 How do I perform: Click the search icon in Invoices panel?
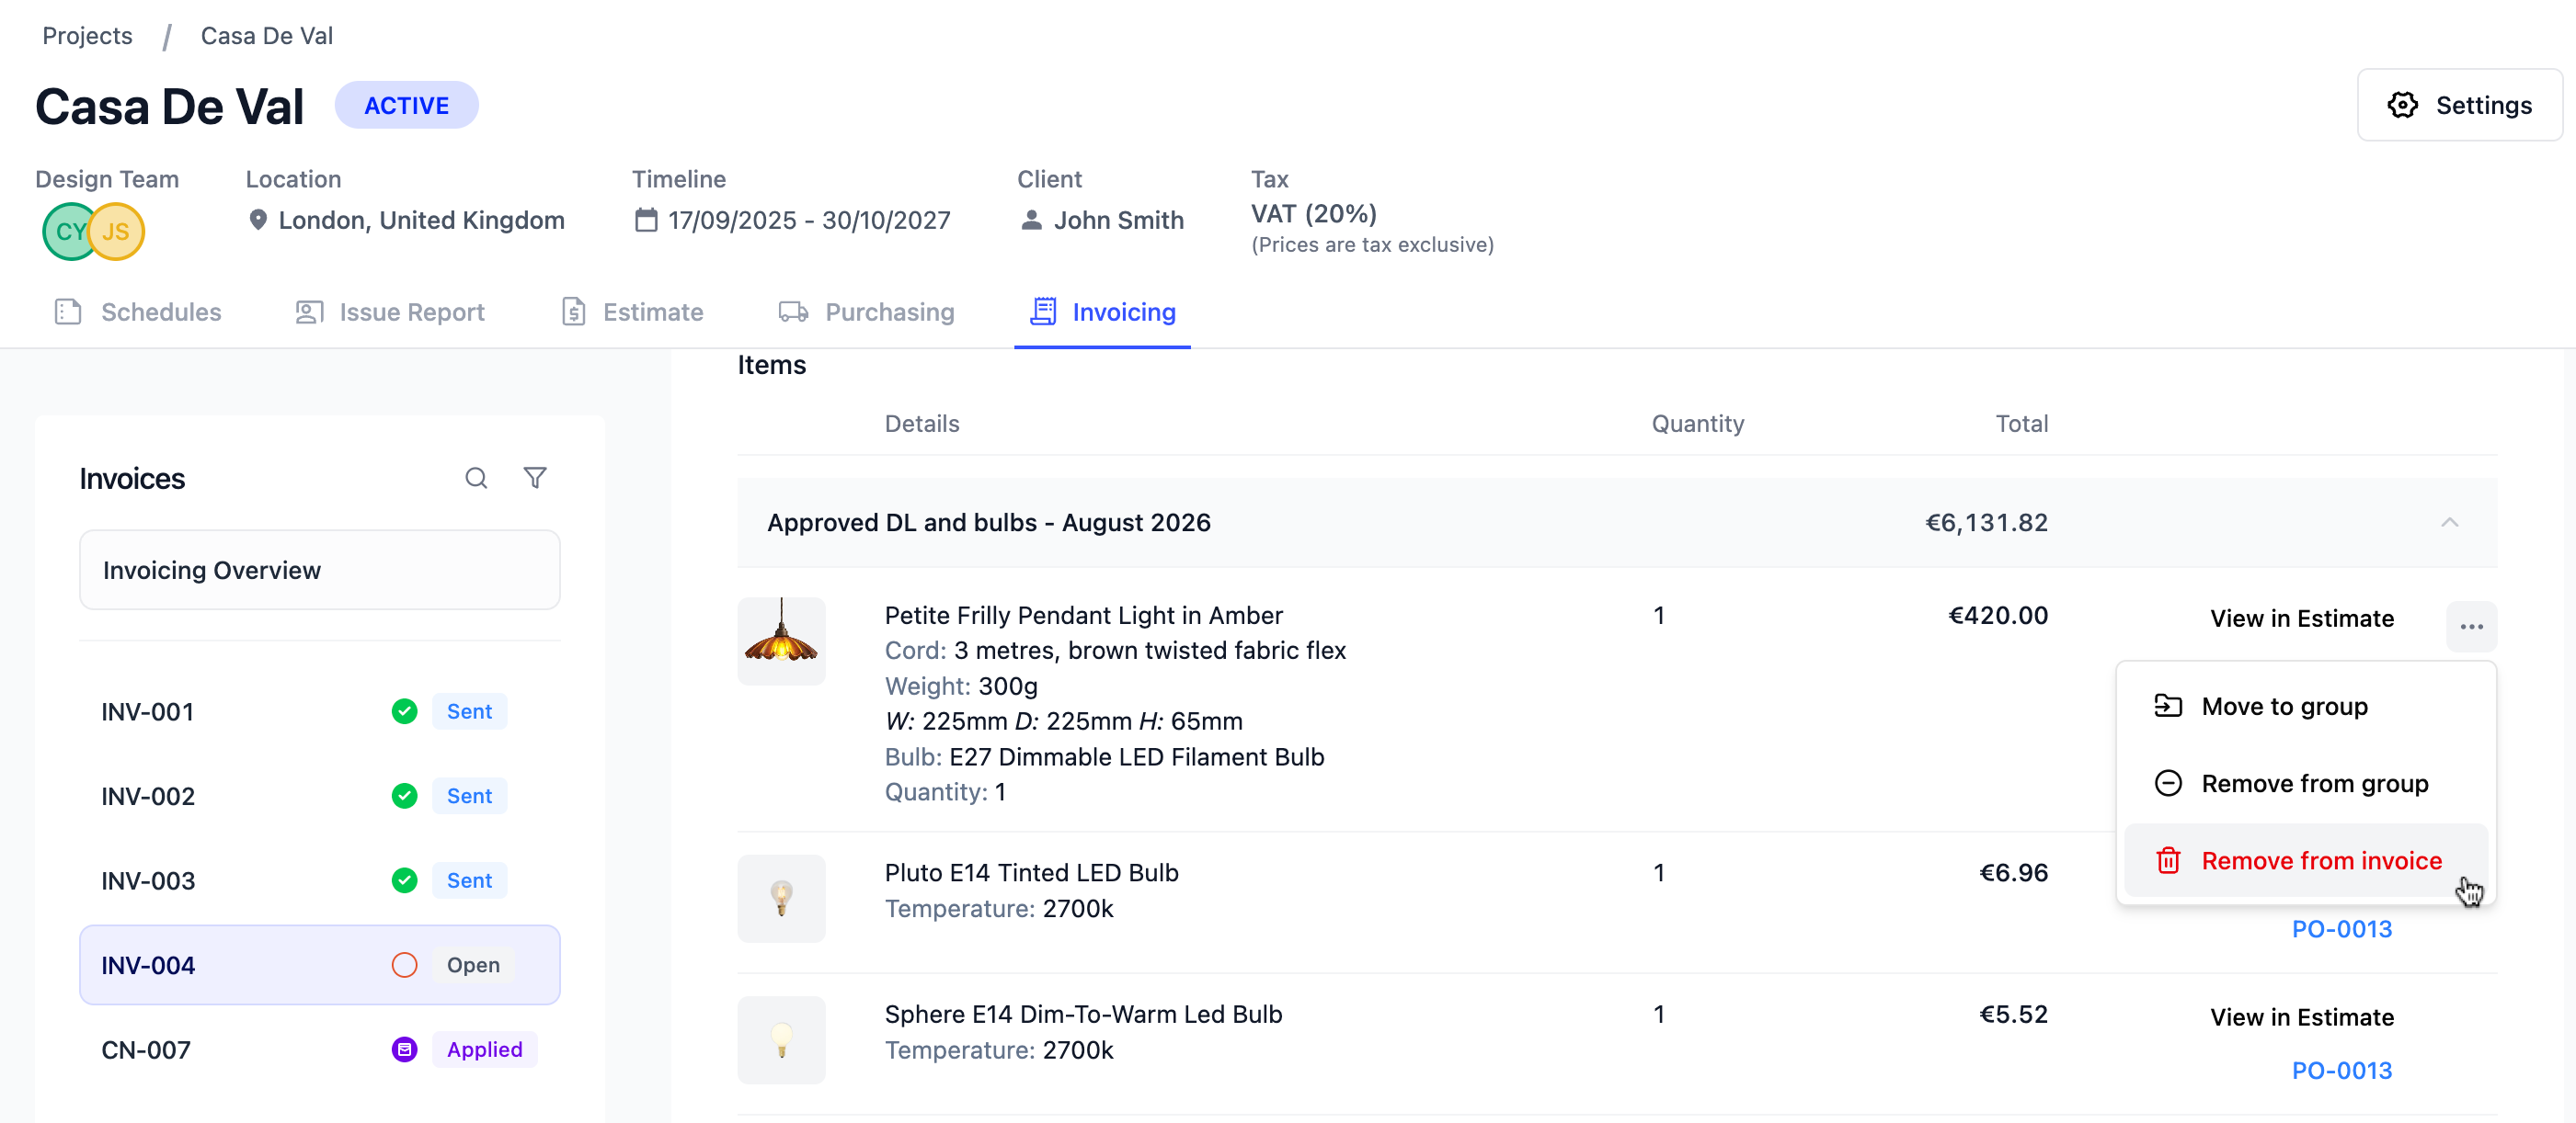pos(476,479)
